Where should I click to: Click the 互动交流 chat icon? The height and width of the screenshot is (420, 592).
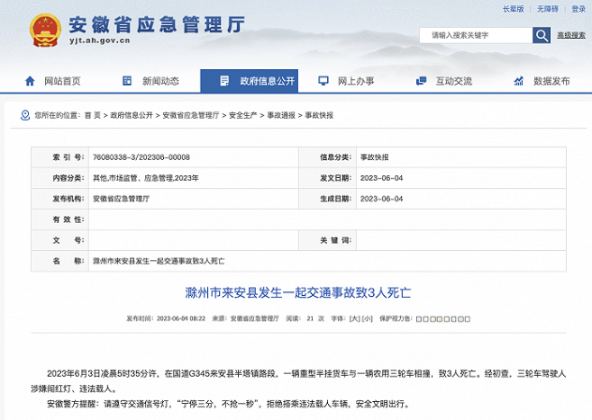point(419,81)
